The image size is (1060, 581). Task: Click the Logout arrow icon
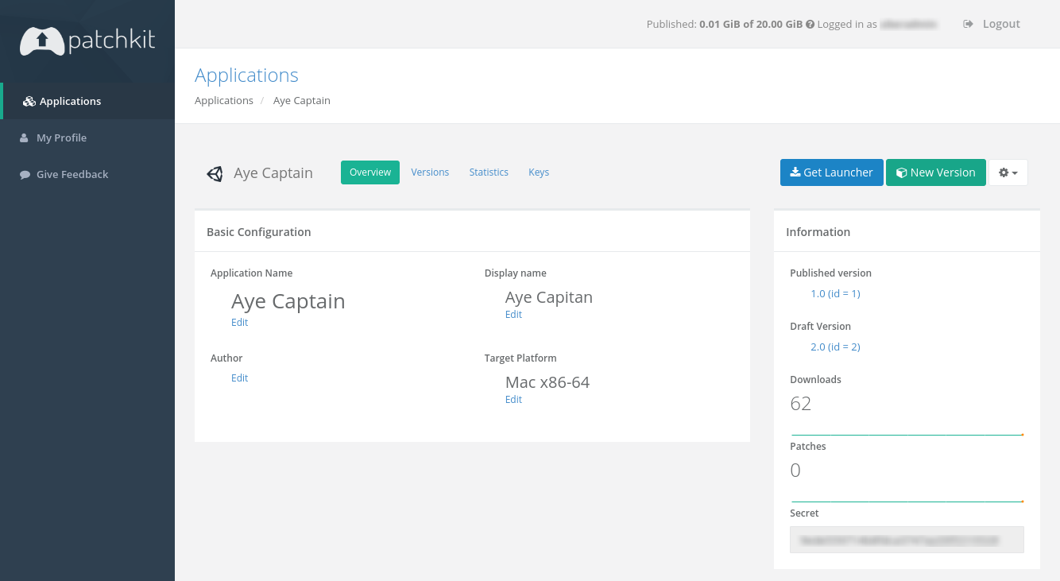coord(968,25)
